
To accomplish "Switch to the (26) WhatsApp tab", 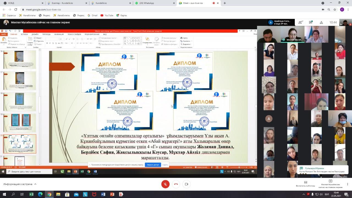I will coord(154,3).
